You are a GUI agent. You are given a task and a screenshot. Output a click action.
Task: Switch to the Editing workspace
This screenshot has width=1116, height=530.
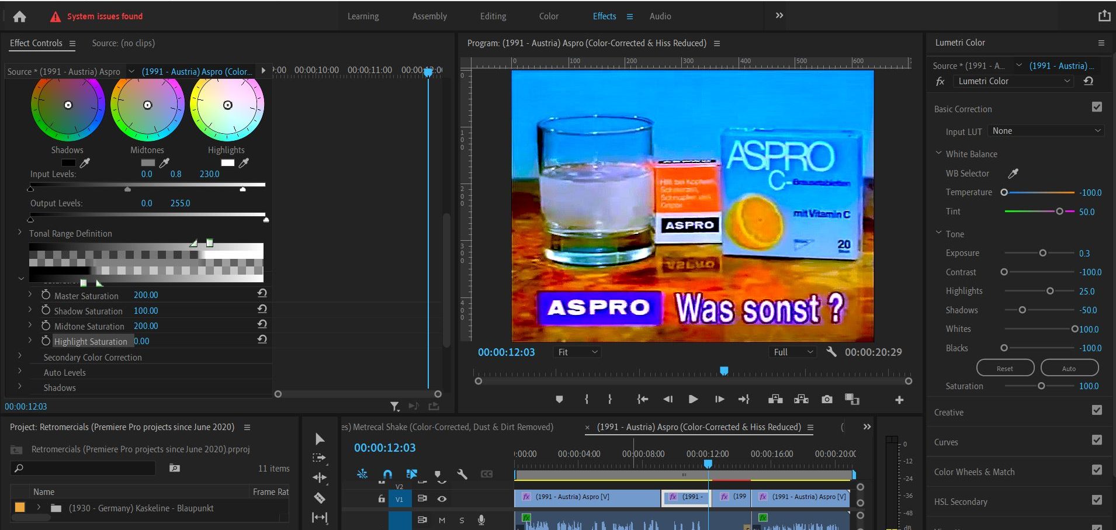point(493,16)
